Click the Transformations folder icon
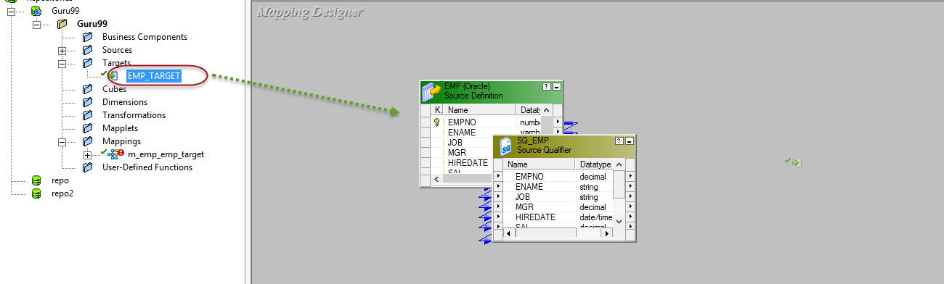 click(88, 115)
